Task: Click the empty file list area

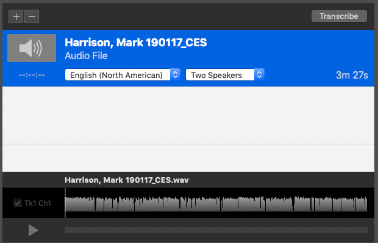Action: 188,129
